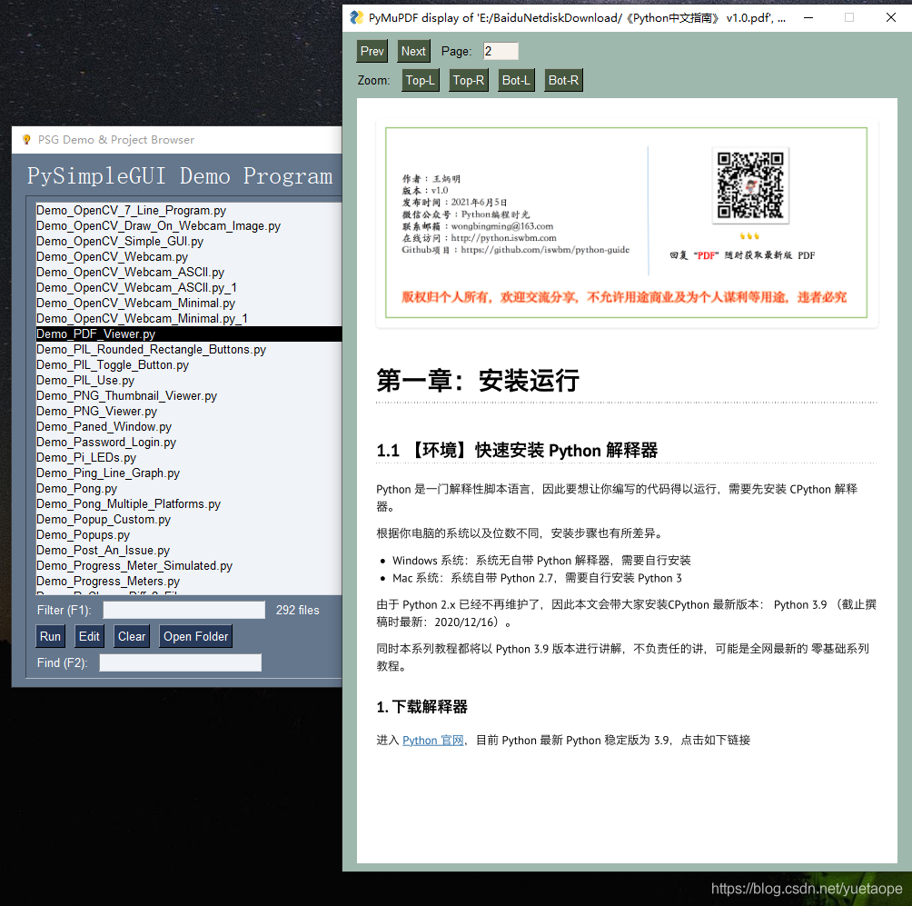Zoom to Bot-R quadrant
This screenshot has height=906, width=912.
pos(563,80)
